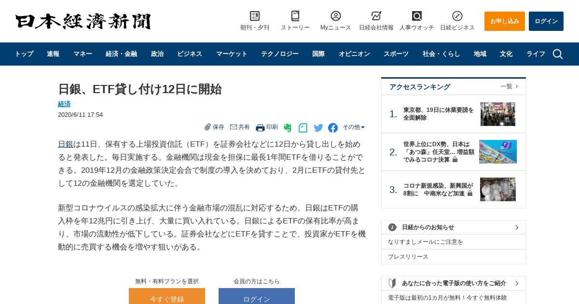The width and height of the screenshot is (579, 304).
Task: Open the 国際 section
Action: pyautogui.click(x=318, y=54)
